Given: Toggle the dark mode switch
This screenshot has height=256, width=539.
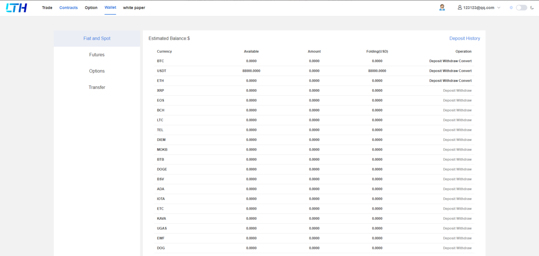Looking at the screenshot, I should click(521, 8).
